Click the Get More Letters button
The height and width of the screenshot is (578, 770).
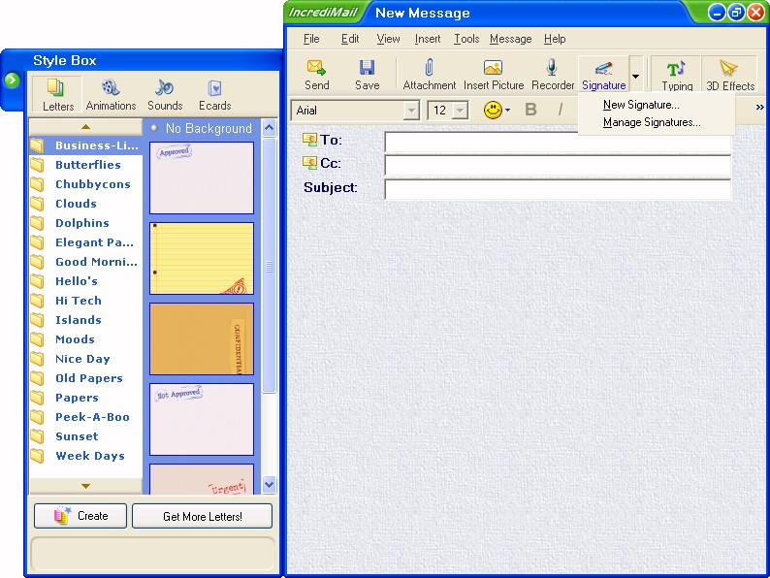click(202, 516)
